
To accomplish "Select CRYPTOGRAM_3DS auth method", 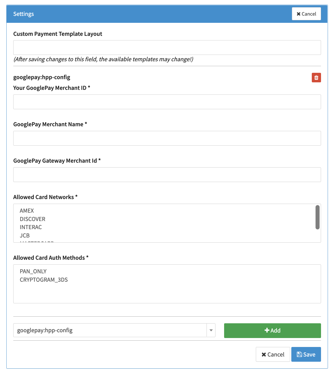I will pyautogui.click(x=44, y=280).
